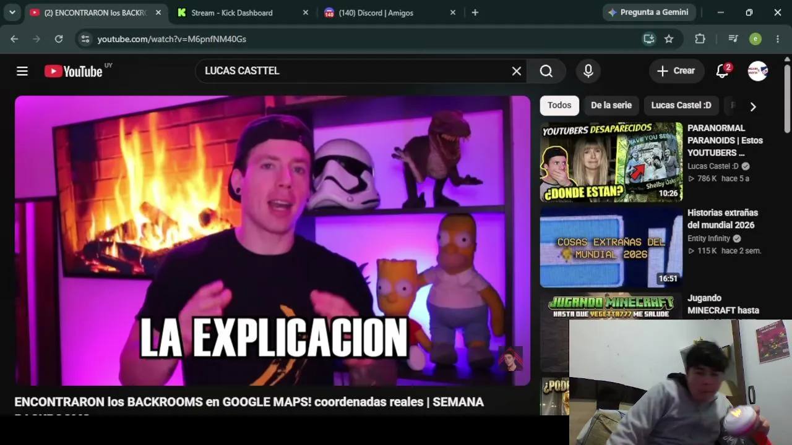Open Paranormal Paranoids video title

coord(725,140)
